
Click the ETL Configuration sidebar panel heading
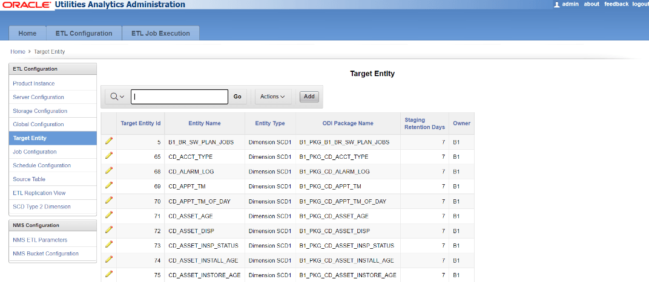53,69
